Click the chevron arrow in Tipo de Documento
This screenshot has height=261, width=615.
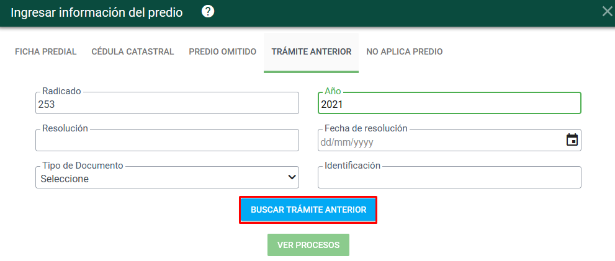[292, 177]
